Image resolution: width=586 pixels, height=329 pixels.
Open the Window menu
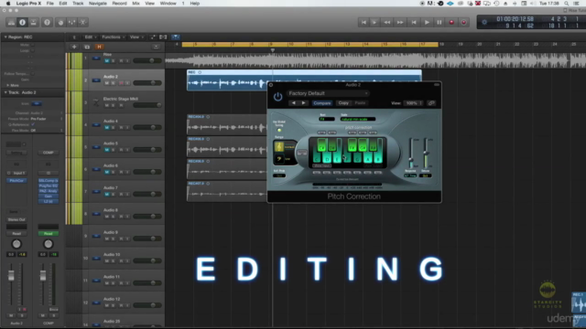point(168,4)
